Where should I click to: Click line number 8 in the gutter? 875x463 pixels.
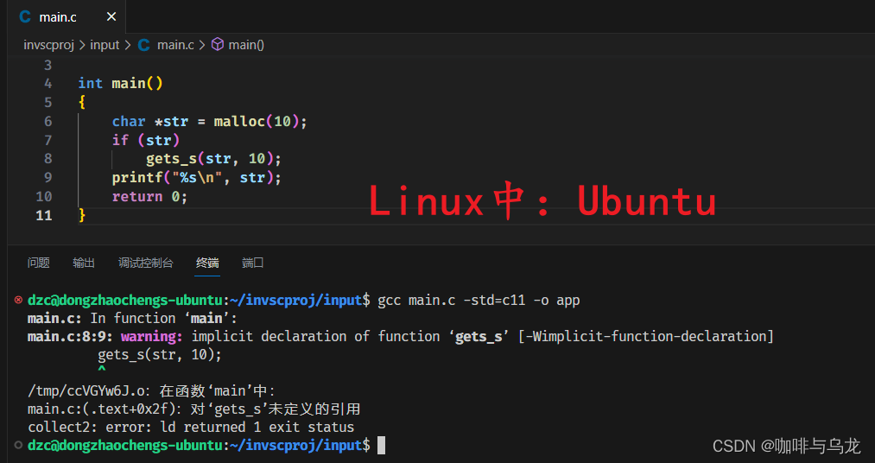click(x=48, y=159)
